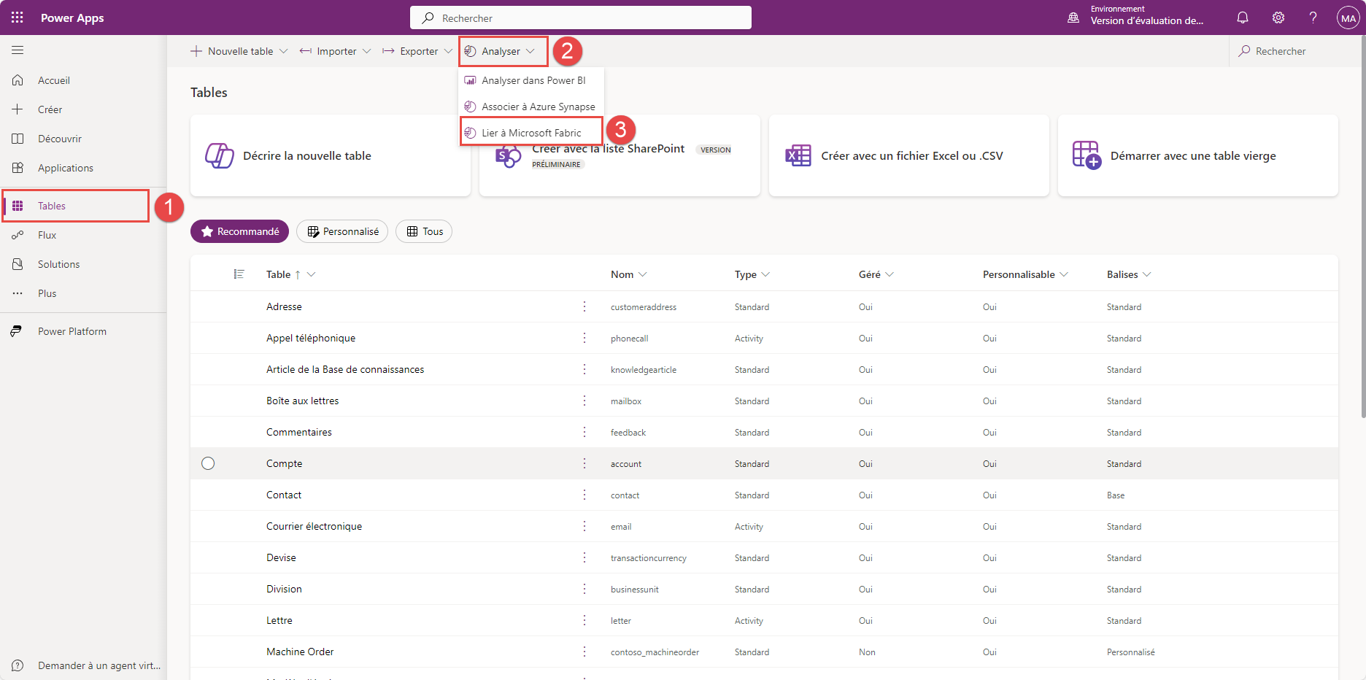Open Créer in the sidebar
The height and width of the screenshot is (680, 1366).
50,109
